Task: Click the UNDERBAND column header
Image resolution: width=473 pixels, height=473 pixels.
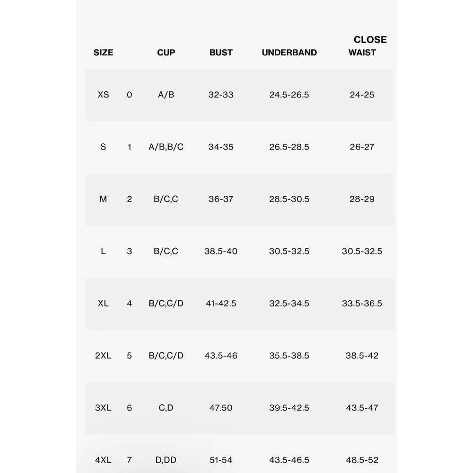Action: [x=289, y=53]
